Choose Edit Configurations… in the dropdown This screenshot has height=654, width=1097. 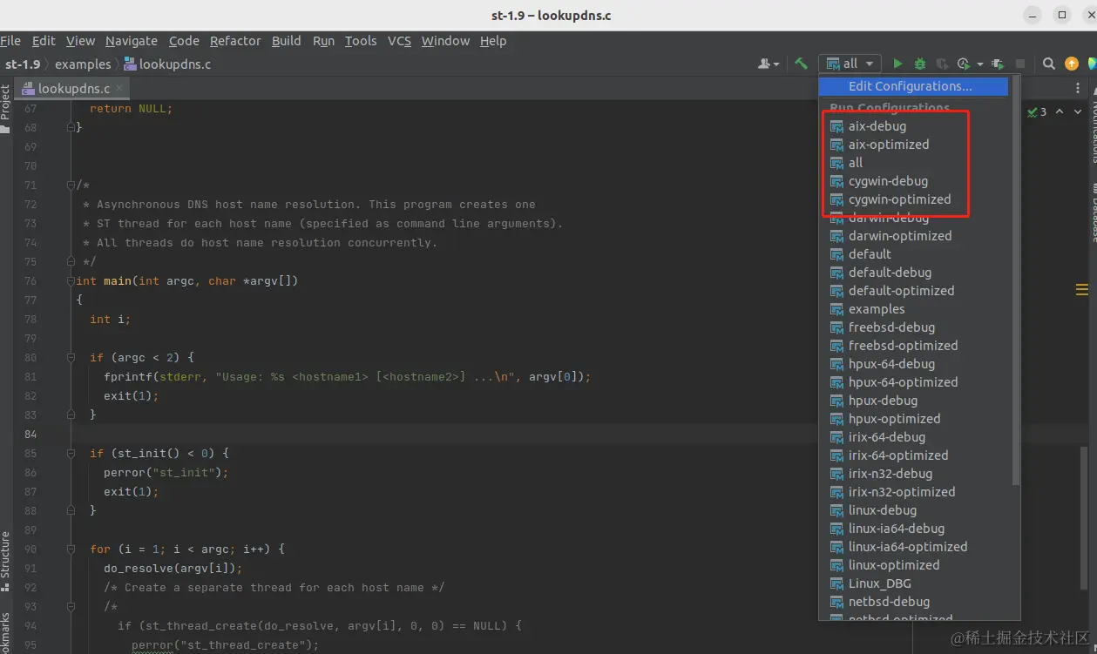(x=913, y=86)
